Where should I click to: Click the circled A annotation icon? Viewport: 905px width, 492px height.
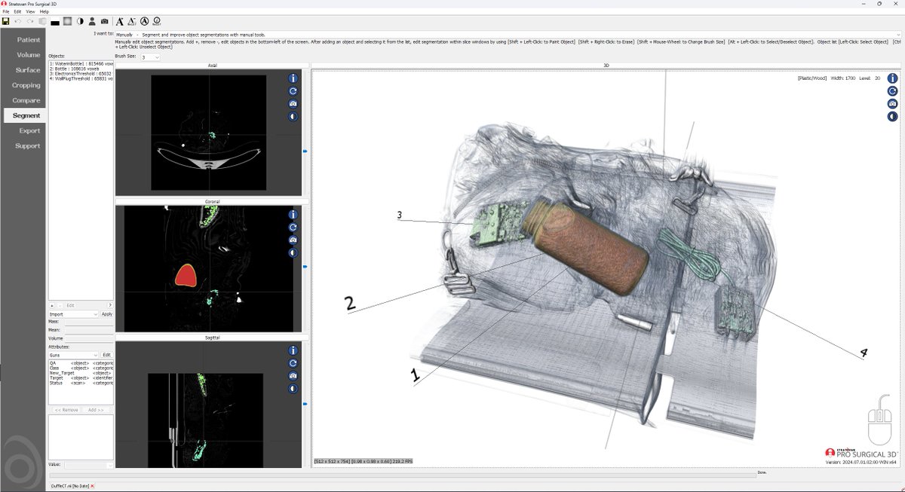145,21
